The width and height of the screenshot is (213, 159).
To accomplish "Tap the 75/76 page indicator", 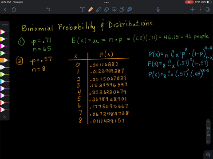I will click(208, 132).
